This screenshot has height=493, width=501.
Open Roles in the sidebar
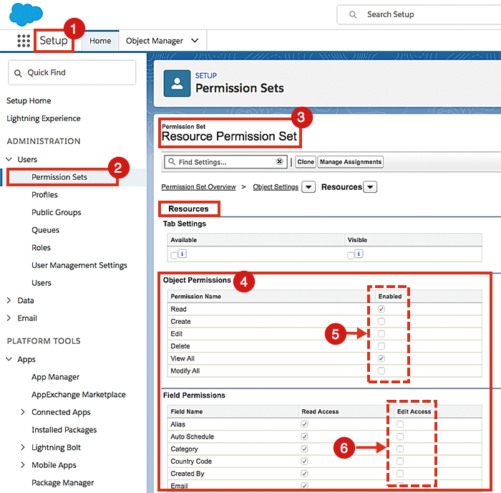pyautogui.click(x=42, y=247)
